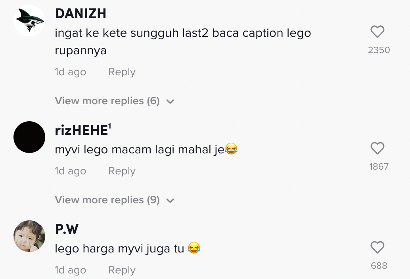Reply to rizHEHE's myvi lego comment
The width and height of the screenshot is (410, 279).
[122, 171]
